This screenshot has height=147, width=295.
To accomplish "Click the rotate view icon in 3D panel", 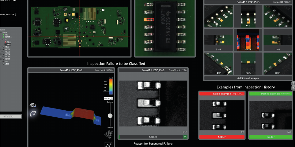I will (33, 113).
